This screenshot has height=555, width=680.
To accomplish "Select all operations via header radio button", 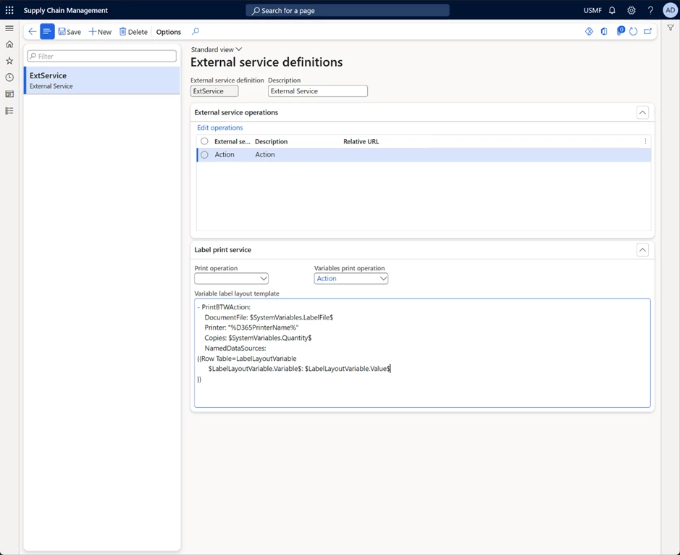I will pyautogui.click(x=203, y=141).
